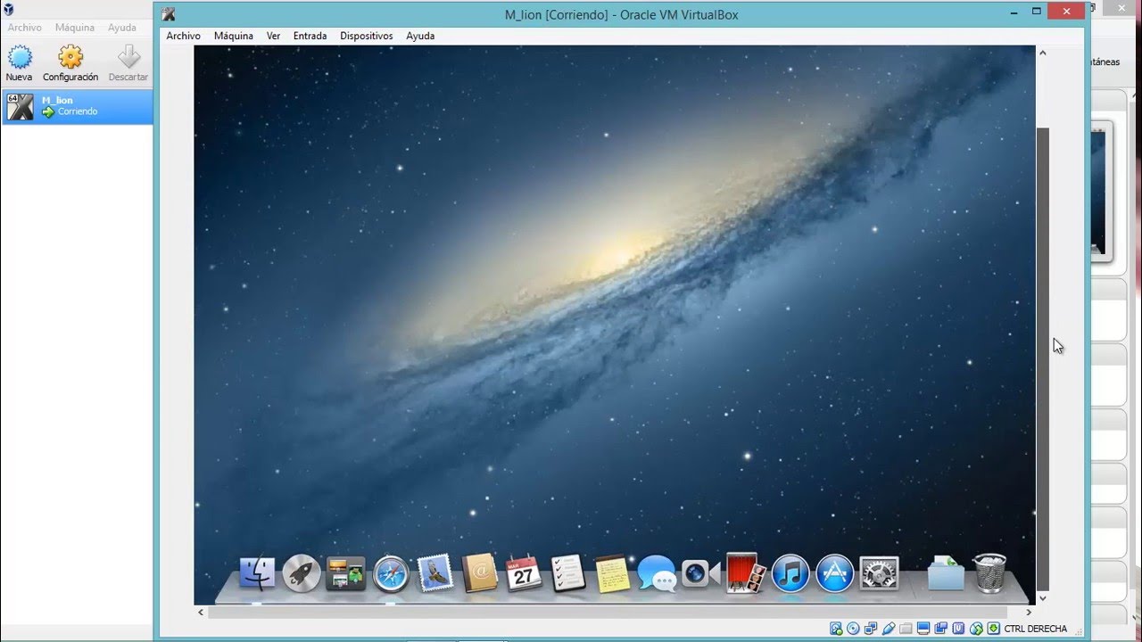Click network adapters status icon
Screen dimensions: 1142x642
tap(871, 628)
